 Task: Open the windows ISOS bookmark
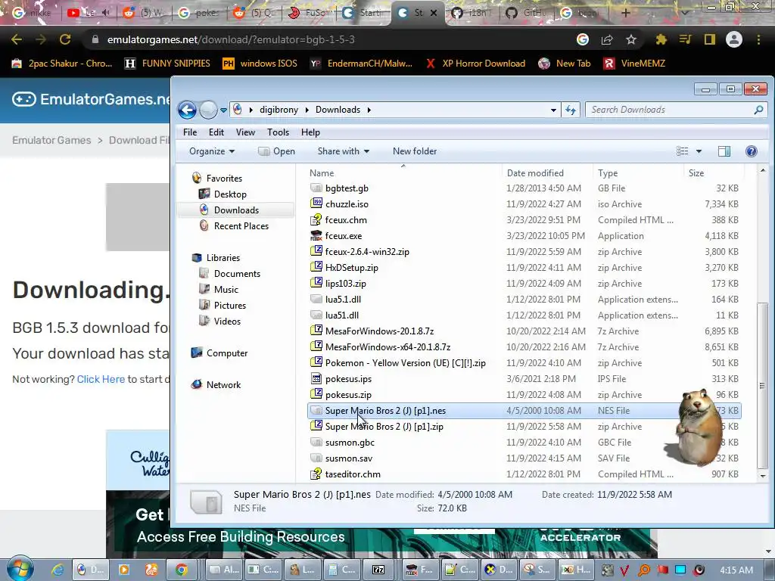coord(260,64)
